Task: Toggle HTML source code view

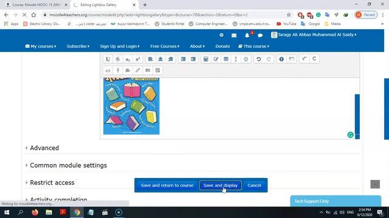Action: click(x=108, y=70)
